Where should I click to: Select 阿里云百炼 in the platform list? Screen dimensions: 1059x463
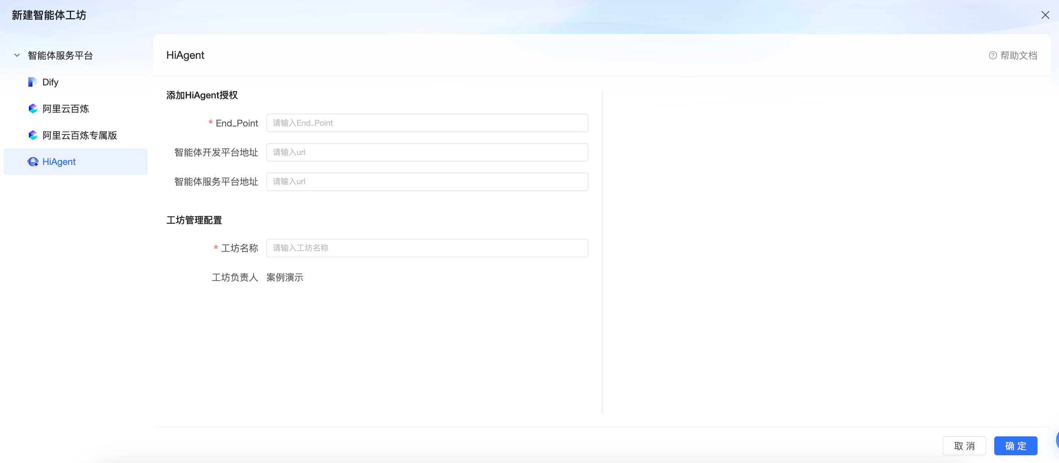75,109
